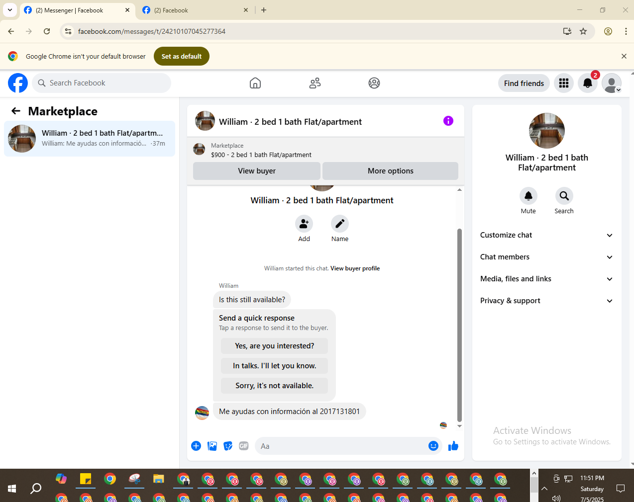Open the Facebook menu grid icon
634x502 pixels.
tap(564, 83)
